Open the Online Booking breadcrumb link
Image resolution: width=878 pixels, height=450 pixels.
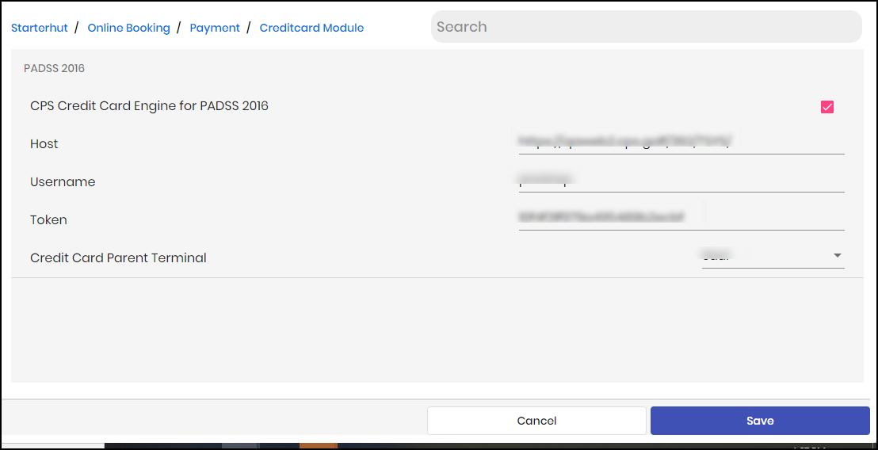pyautogui.click(x=129, y=28)
